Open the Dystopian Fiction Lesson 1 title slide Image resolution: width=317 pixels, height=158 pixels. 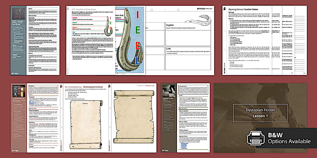260,113
